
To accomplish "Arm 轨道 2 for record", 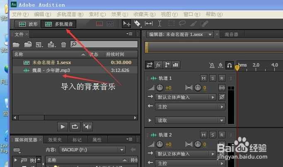I will (222, 135).
